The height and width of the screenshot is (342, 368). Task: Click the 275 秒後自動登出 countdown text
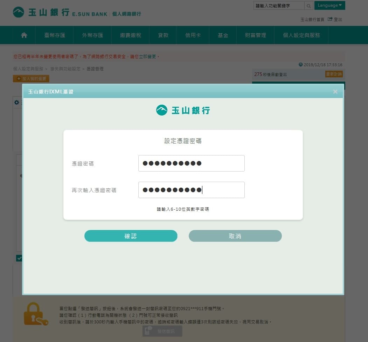(x=270, y=74)
